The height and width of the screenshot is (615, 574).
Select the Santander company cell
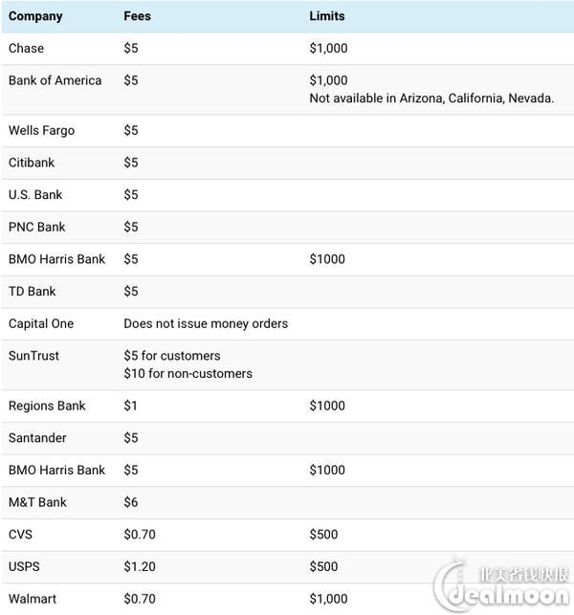[37, 438]
